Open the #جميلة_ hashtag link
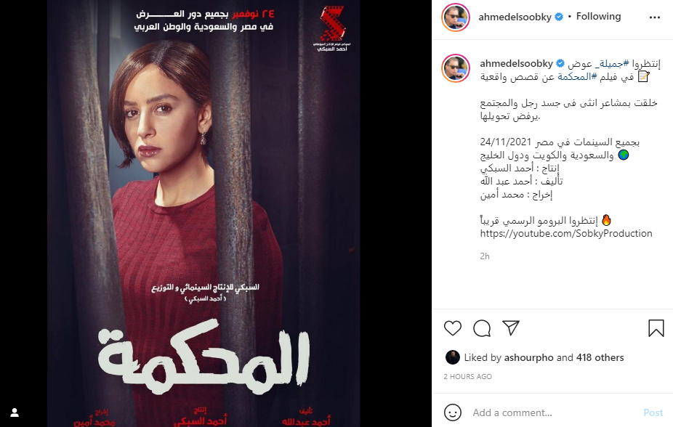673x427 pixels. [x=612, y=63]
